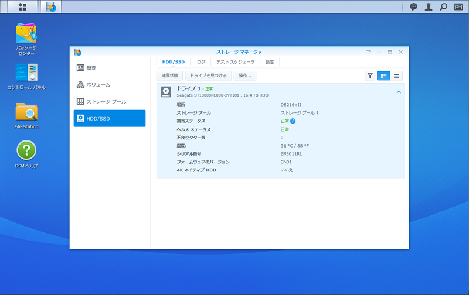469x295 pixels.
Task: Open the File Station desktop icon
Action: [26, 116]
